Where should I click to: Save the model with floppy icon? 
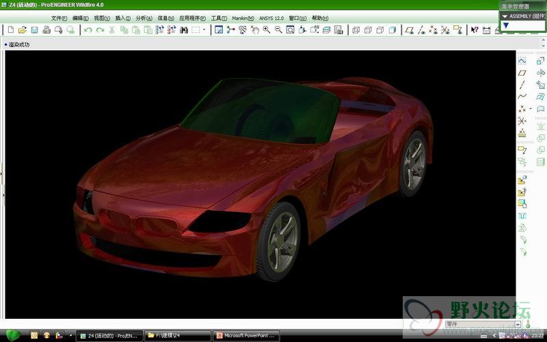[34, 30]
